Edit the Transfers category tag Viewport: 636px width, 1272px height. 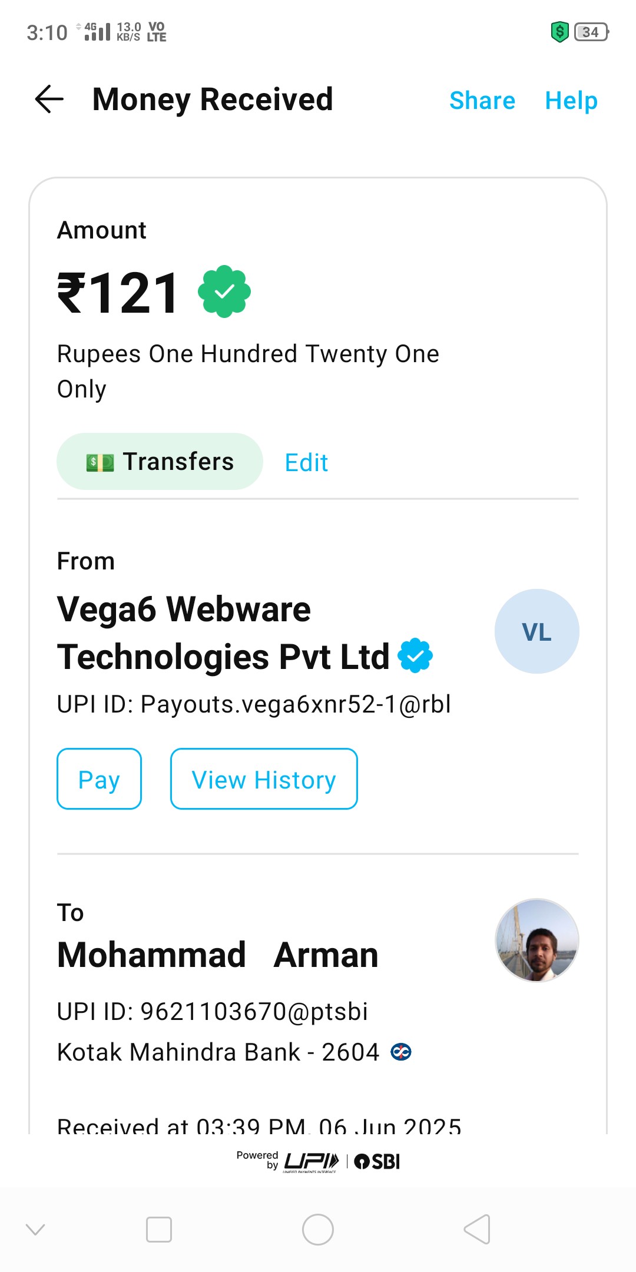(x=306, y=463)
